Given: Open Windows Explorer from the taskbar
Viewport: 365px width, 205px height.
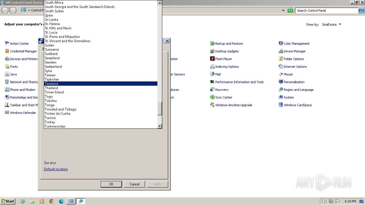Looking at the screenshot, I should 32,201.
